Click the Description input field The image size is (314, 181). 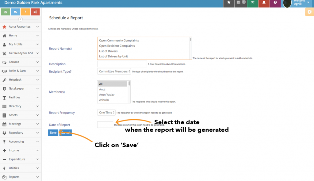point(122,64)
